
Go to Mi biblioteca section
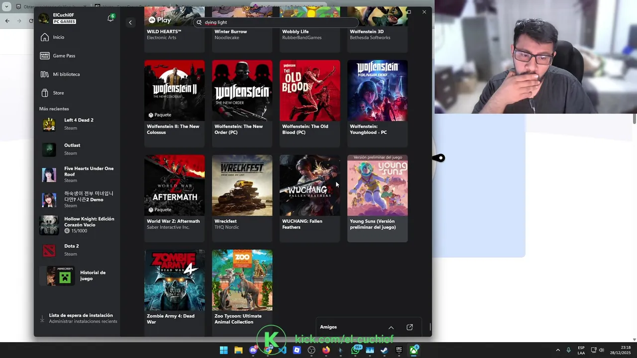coord(66,74)
